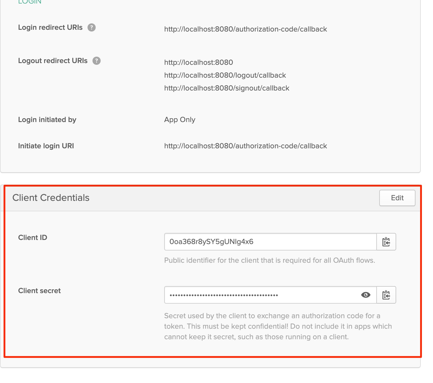Click the signout/callback redirect URI
The image size is (433, 383).
coord(226,88)
